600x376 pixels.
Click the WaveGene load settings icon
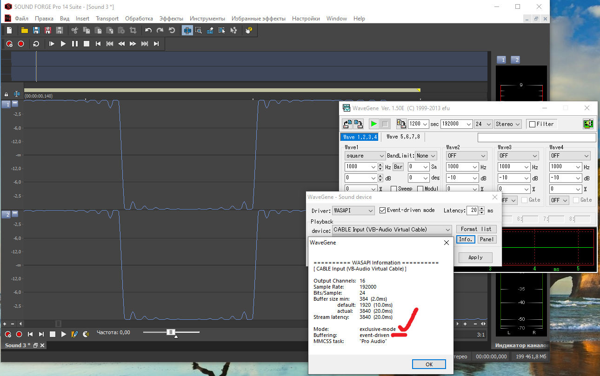pyautogui.click(x=347, y=124)
